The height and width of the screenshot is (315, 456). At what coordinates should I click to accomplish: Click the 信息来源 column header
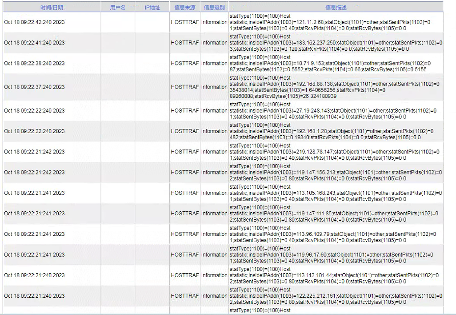click(x=185, y=8)
